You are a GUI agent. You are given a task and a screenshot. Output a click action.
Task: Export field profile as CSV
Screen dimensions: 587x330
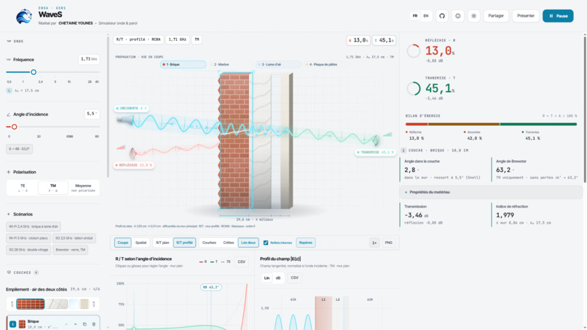point(295,278)
